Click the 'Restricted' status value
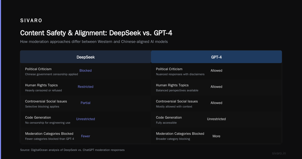Image resolution: width=302 pixels, height=159 pixels. pyautogui.click(x=86, y=87)
